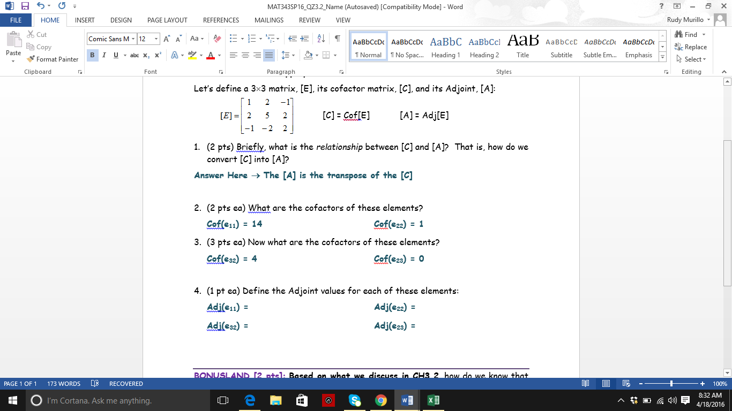Apply strikethrough formatting
Screen dimensions: 732x411
point(133,55)
